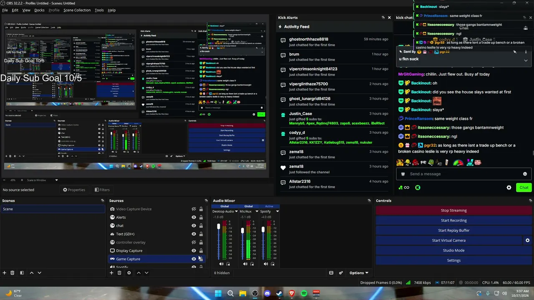Image resolution: width=534 pixels, height=300 pixels.
Task: Open Spotify from the Windows taskbar
Action: click(304, 294)
